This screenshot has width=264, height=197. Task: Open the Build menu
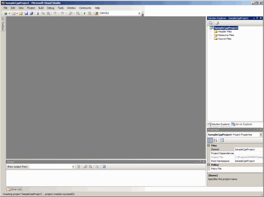41,8
